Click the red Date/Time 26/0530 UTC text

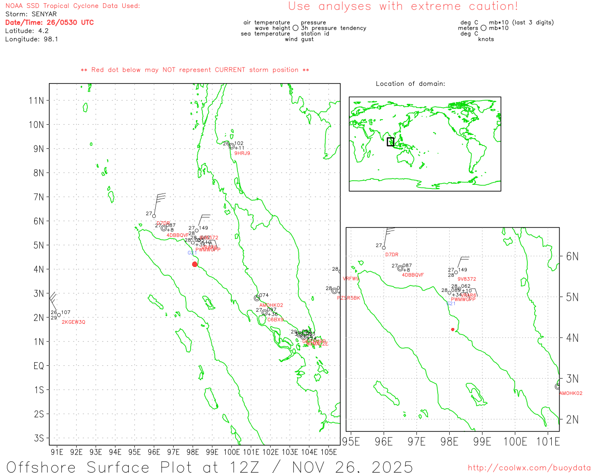pos(49,23)
